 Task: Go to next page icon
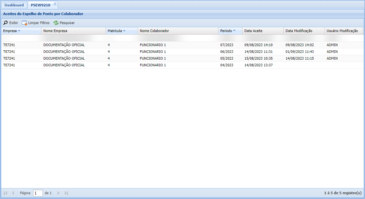(59, 193)
